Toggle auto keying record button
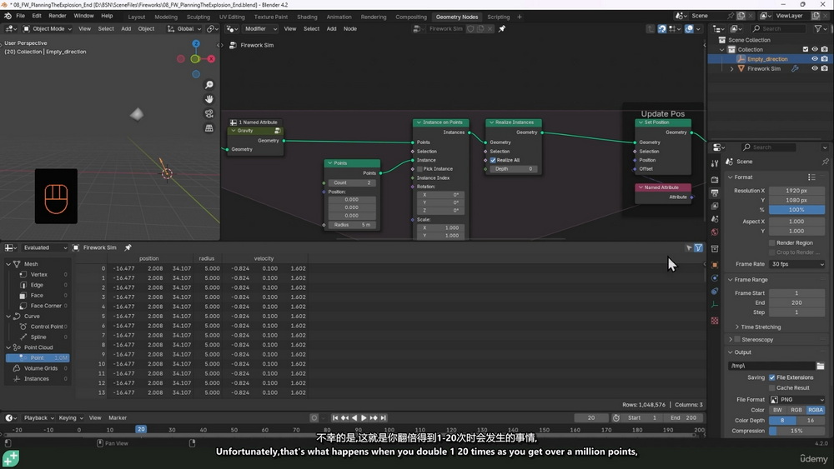The height and width of the screenshot is (469, 834). 314,418
